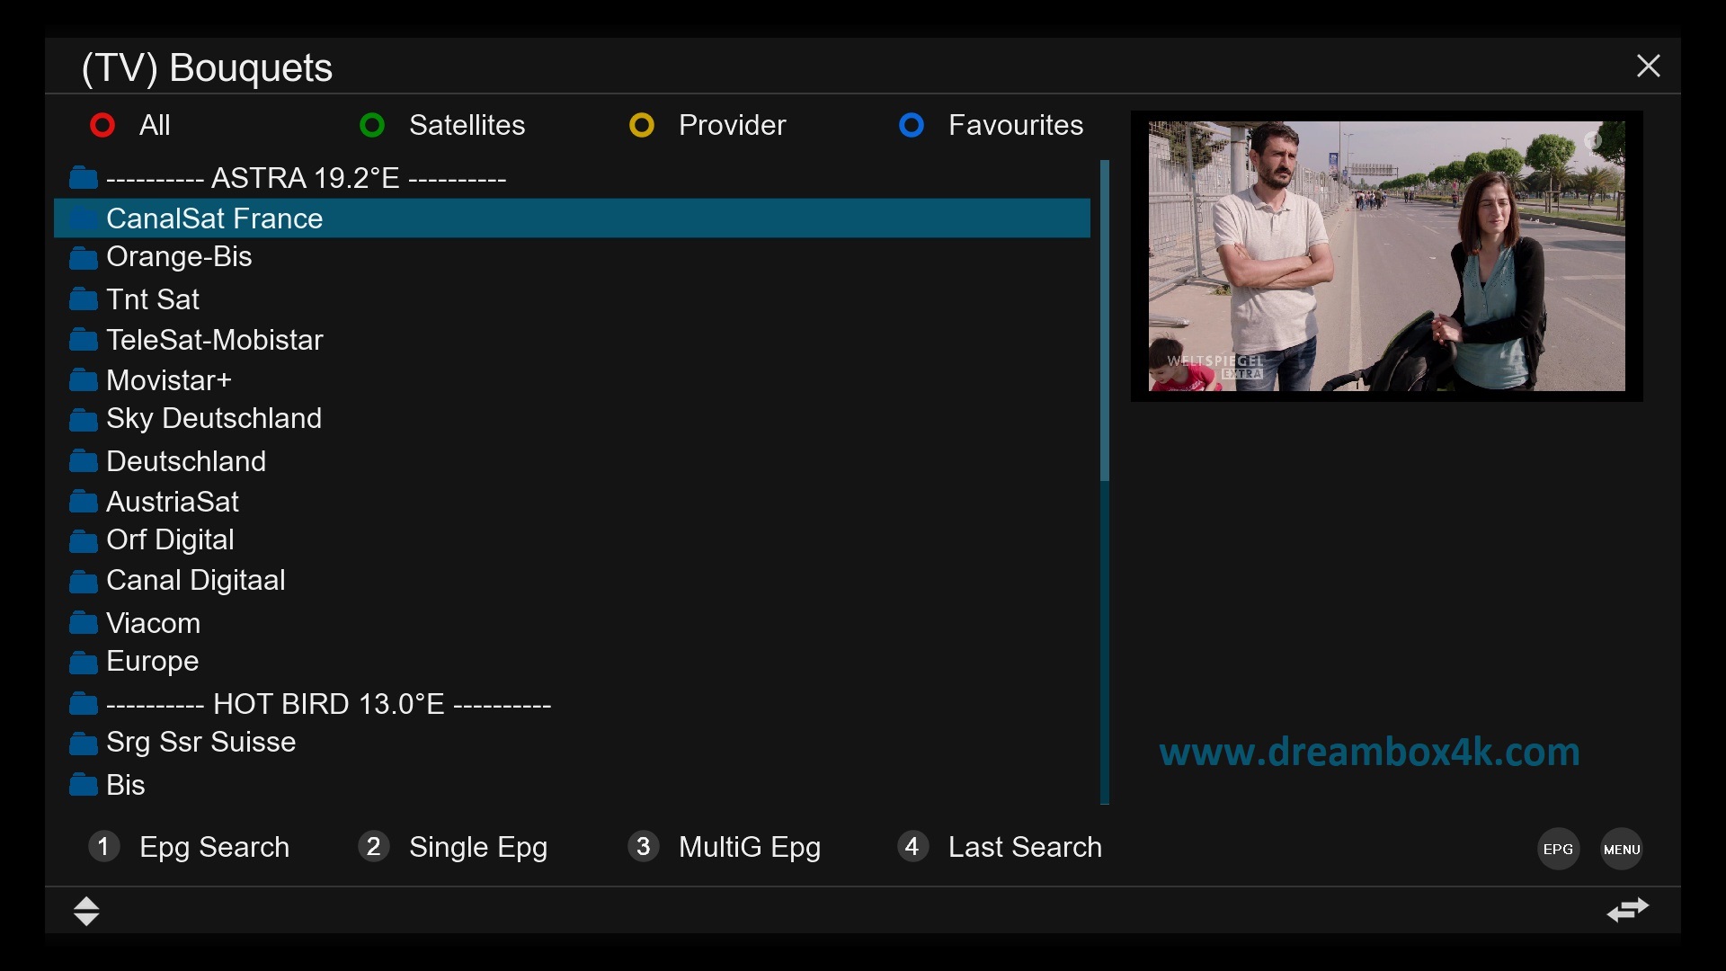Image resolution: width=1726 pixels, height=971 pixels.
Task: Open the Movistar+ bouquet
Action: [x=572, y=379]
